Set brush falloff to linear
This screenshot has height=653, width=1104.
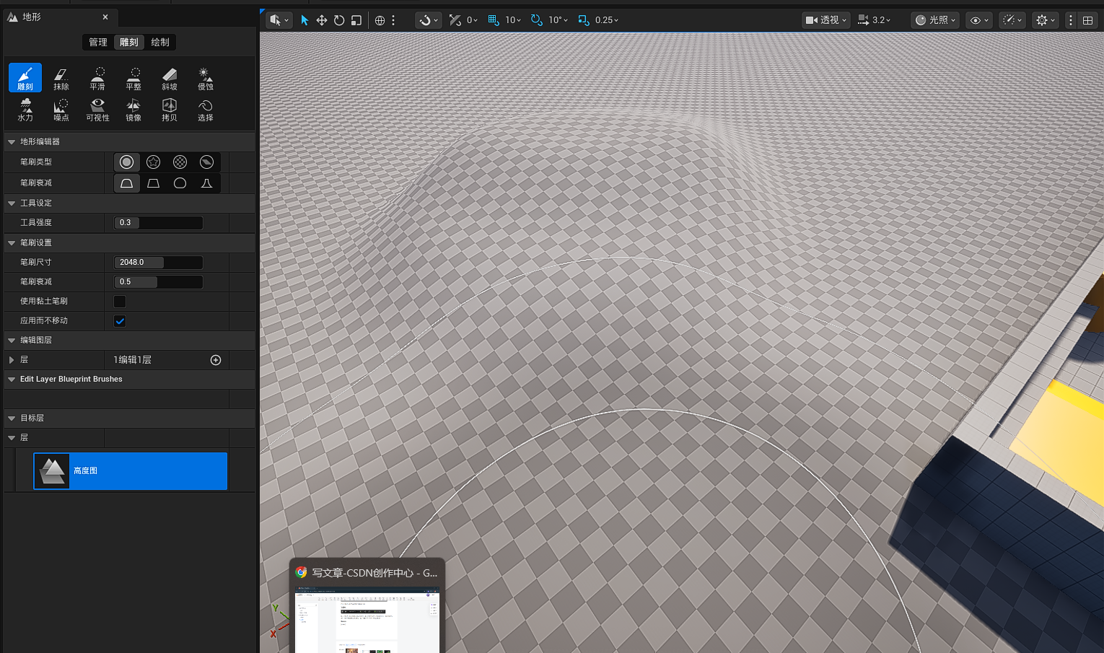point(154,183)
